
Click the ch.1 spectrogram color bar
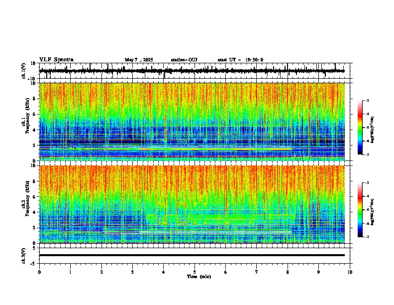pos(360,128)
